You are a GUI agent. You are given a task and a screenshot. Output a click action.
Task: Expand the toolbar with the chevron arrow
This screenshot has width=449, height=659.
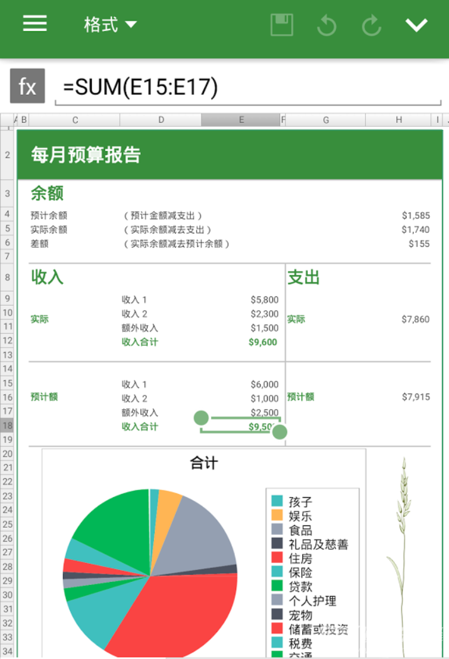[x=416, y=25]
